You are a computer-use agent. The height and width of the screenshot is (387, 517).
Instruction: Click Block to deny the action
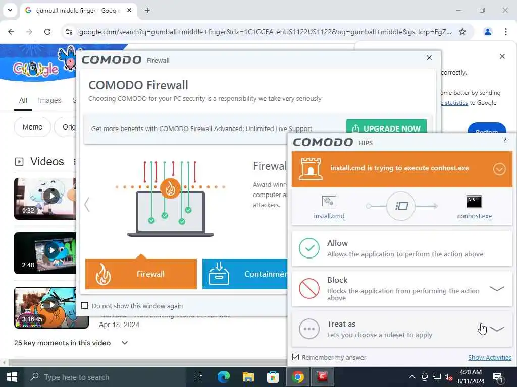402,289
